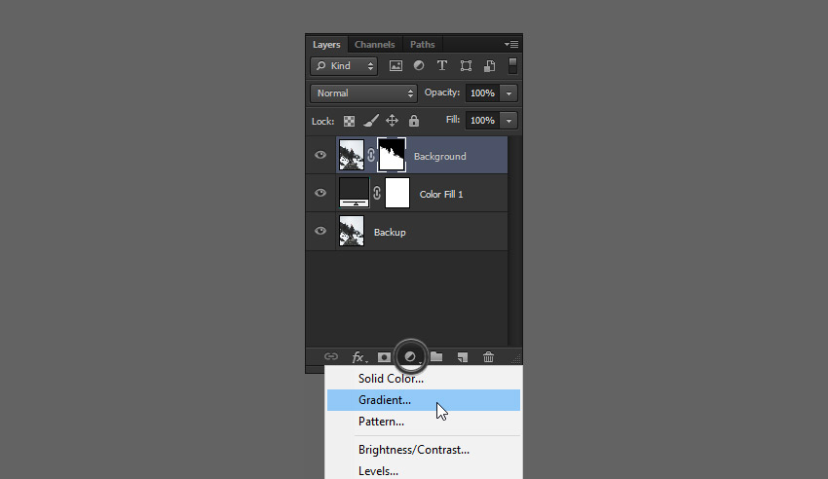Create a new layer icon

[x=463, y=357]
